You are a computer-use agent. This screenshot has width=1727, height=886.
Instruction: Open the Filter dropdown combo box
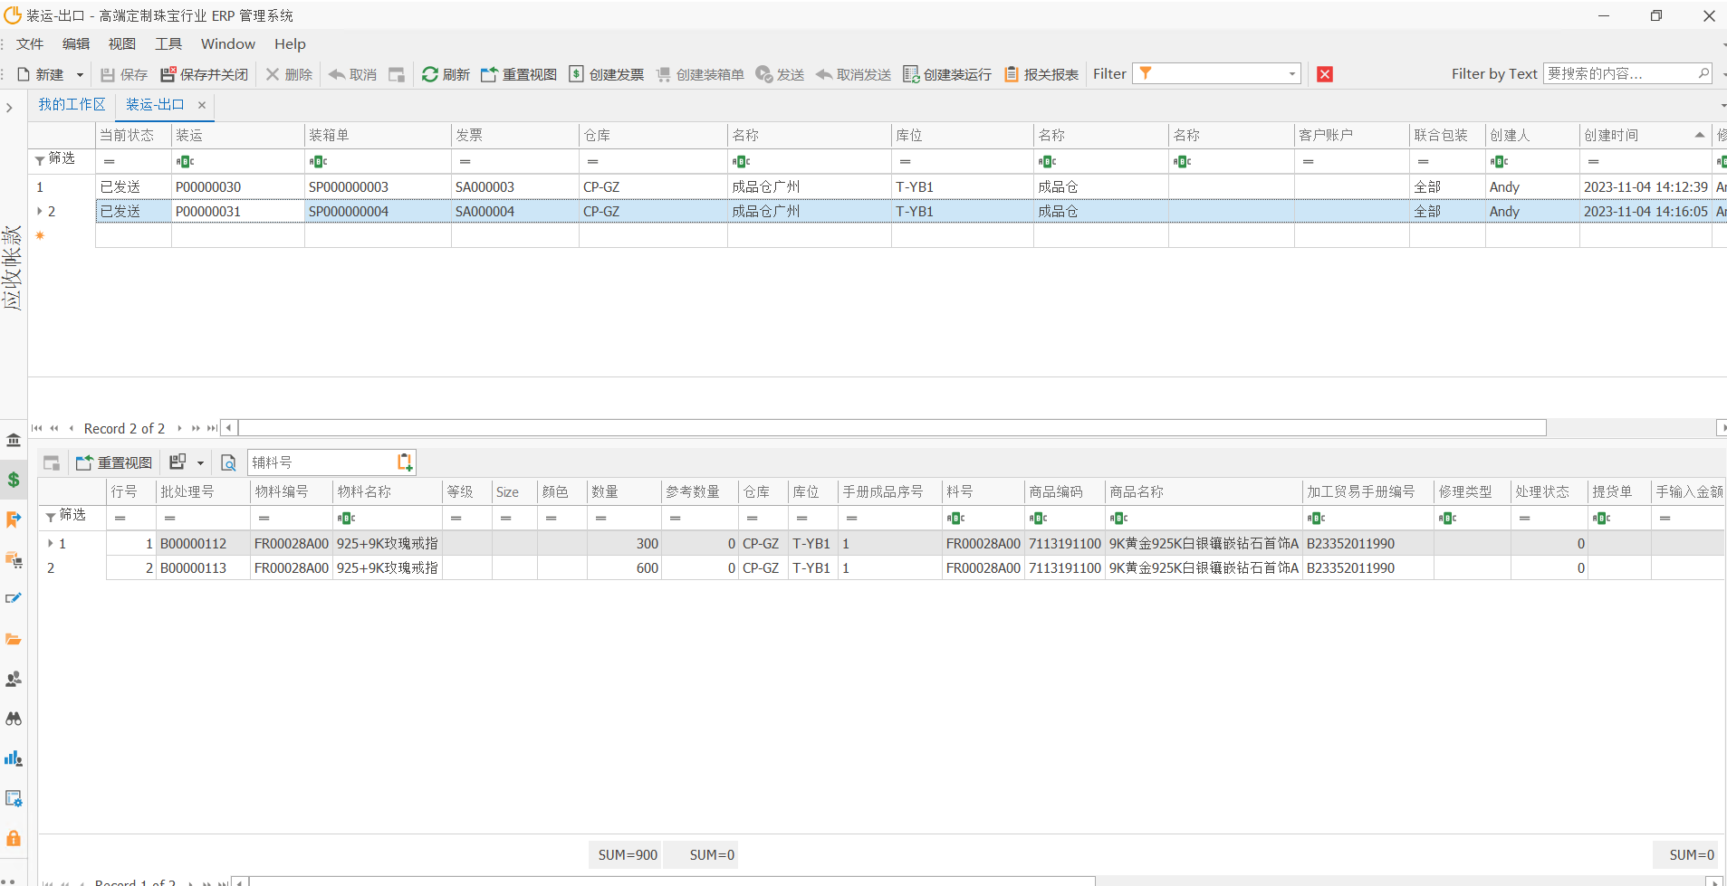[x=1291, y=74]
